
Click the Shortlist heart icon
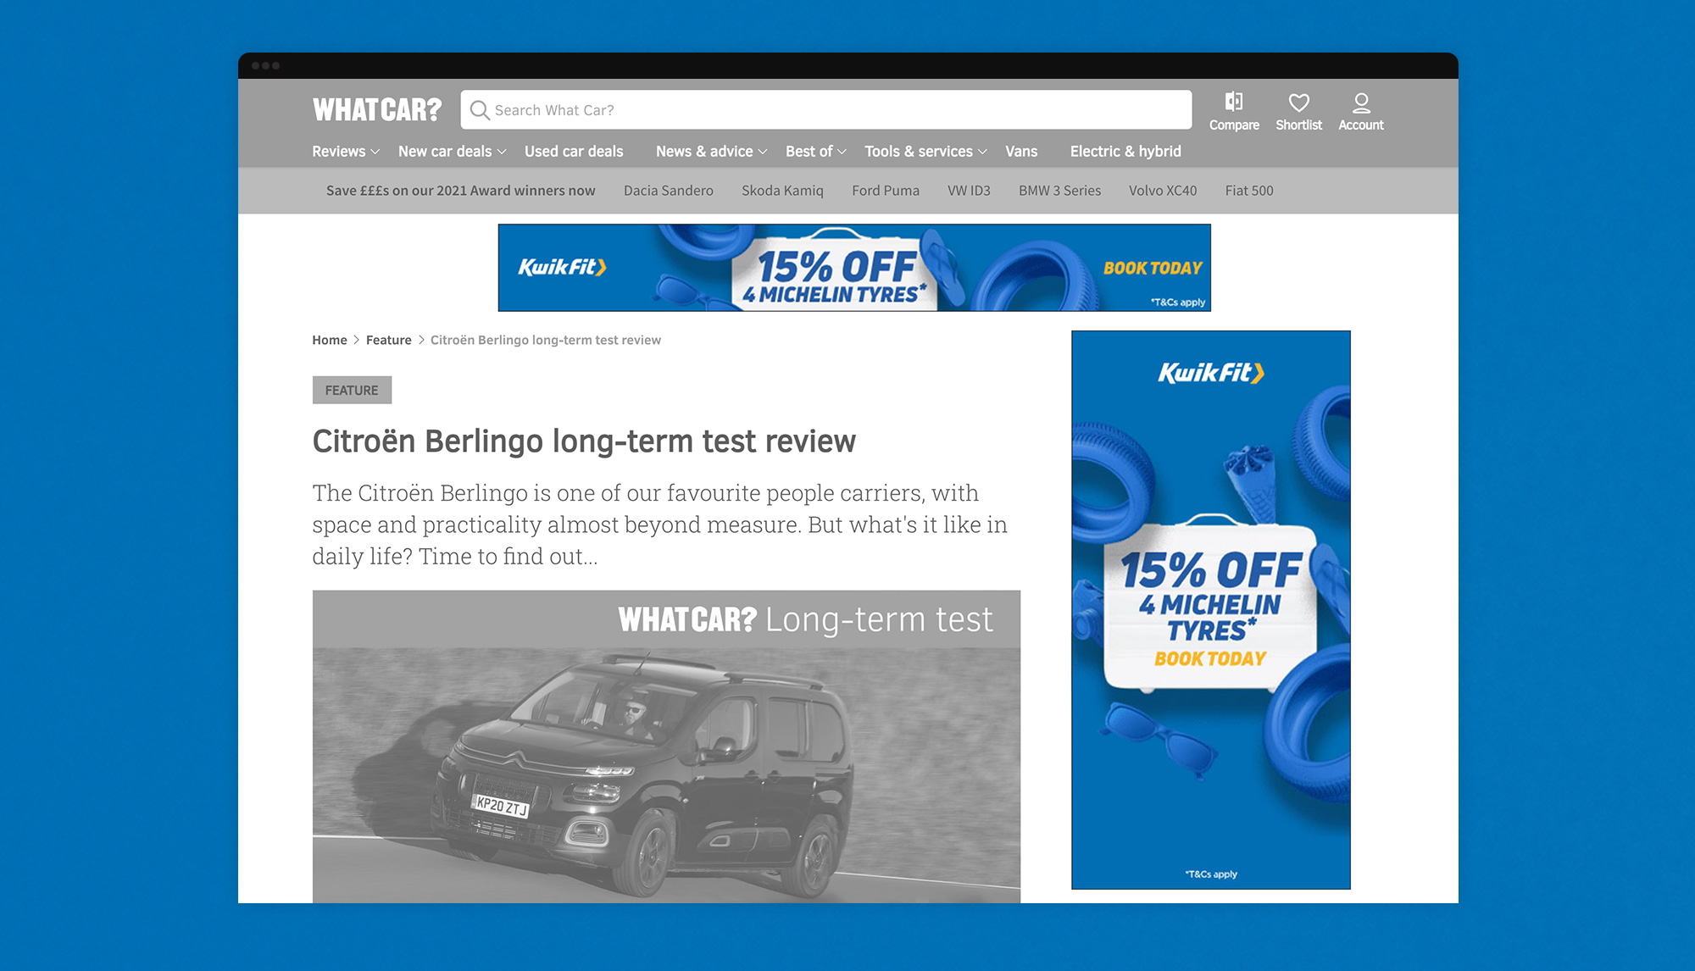pos(1298,103)
